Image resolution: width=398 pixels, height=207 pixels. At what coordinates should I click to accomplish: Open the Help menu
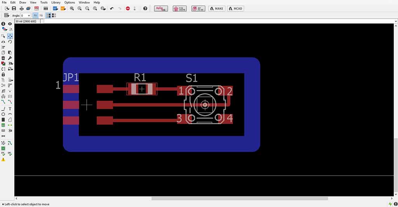pyautogui.click(x=97, y=2)
